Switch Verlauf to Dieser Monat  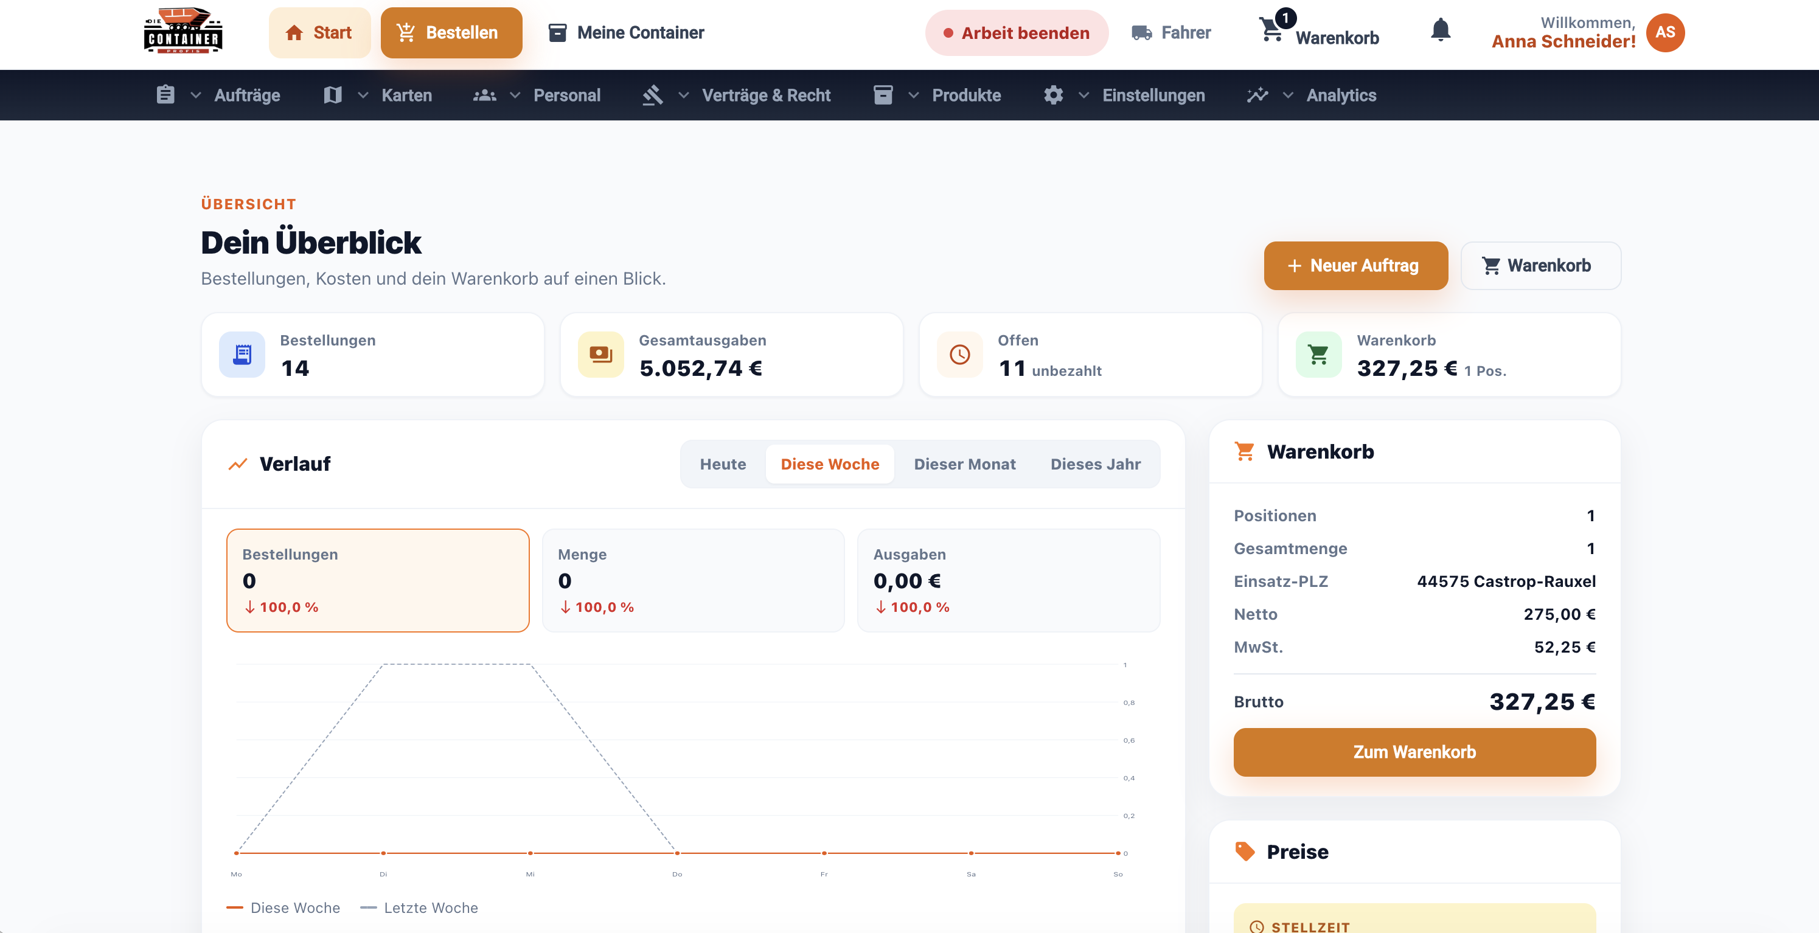tap(965, 463)
